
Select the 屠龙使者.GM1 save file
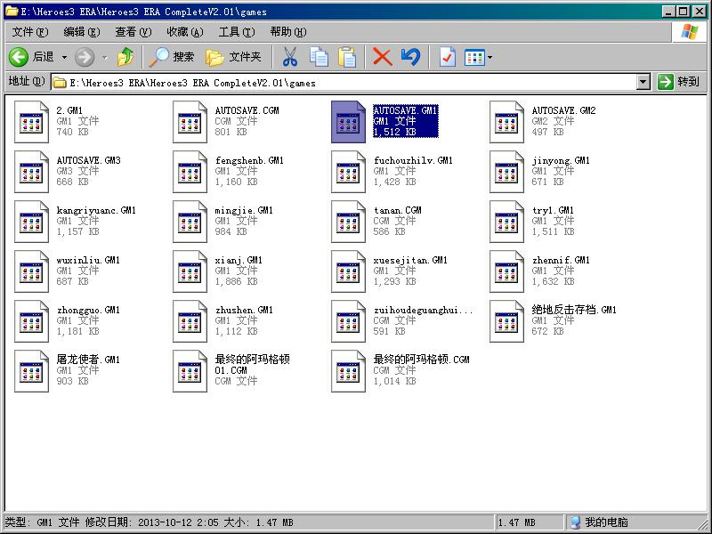[x=88, y=360]
